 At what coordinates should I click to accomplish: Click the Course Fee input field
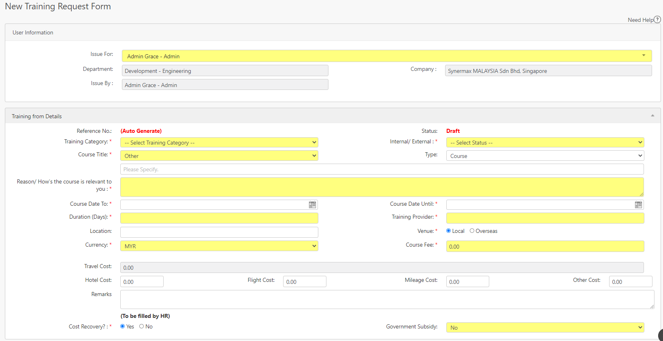click(x=545, y=246)
